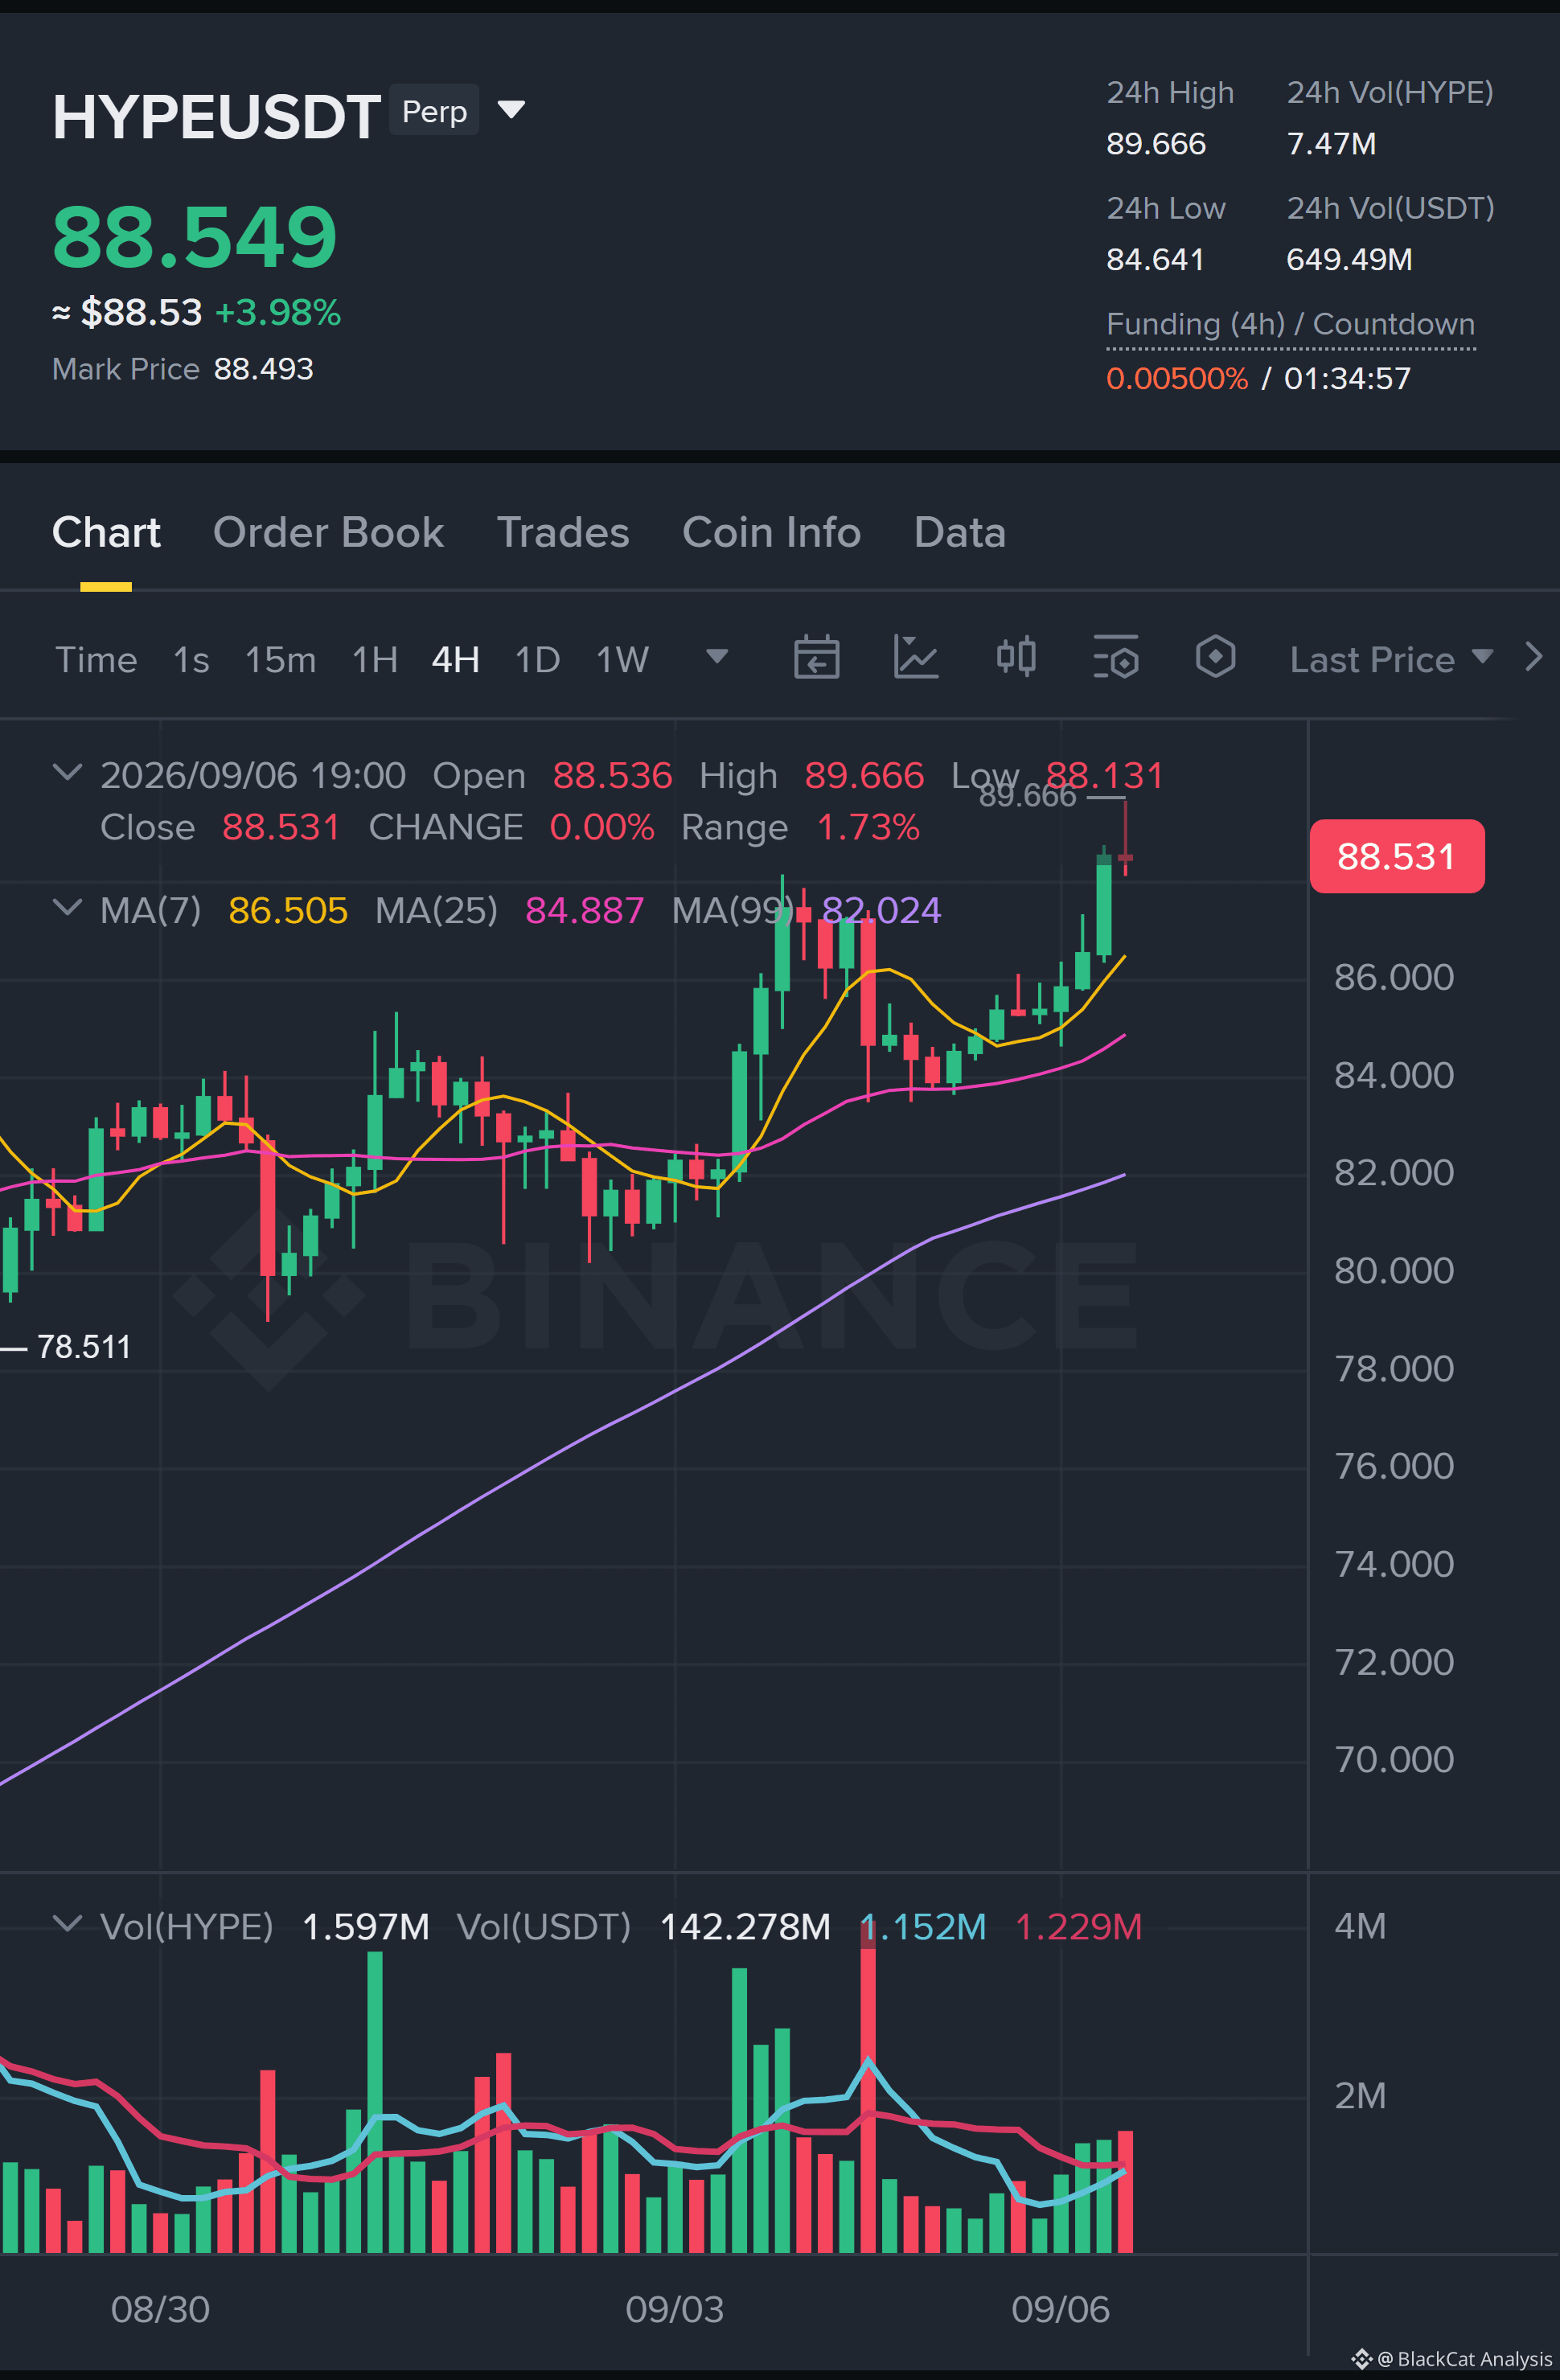Screen dimensions: 1560x2380
Task: Open the line chart indicators icon
Action: click(x=915, y=658)
